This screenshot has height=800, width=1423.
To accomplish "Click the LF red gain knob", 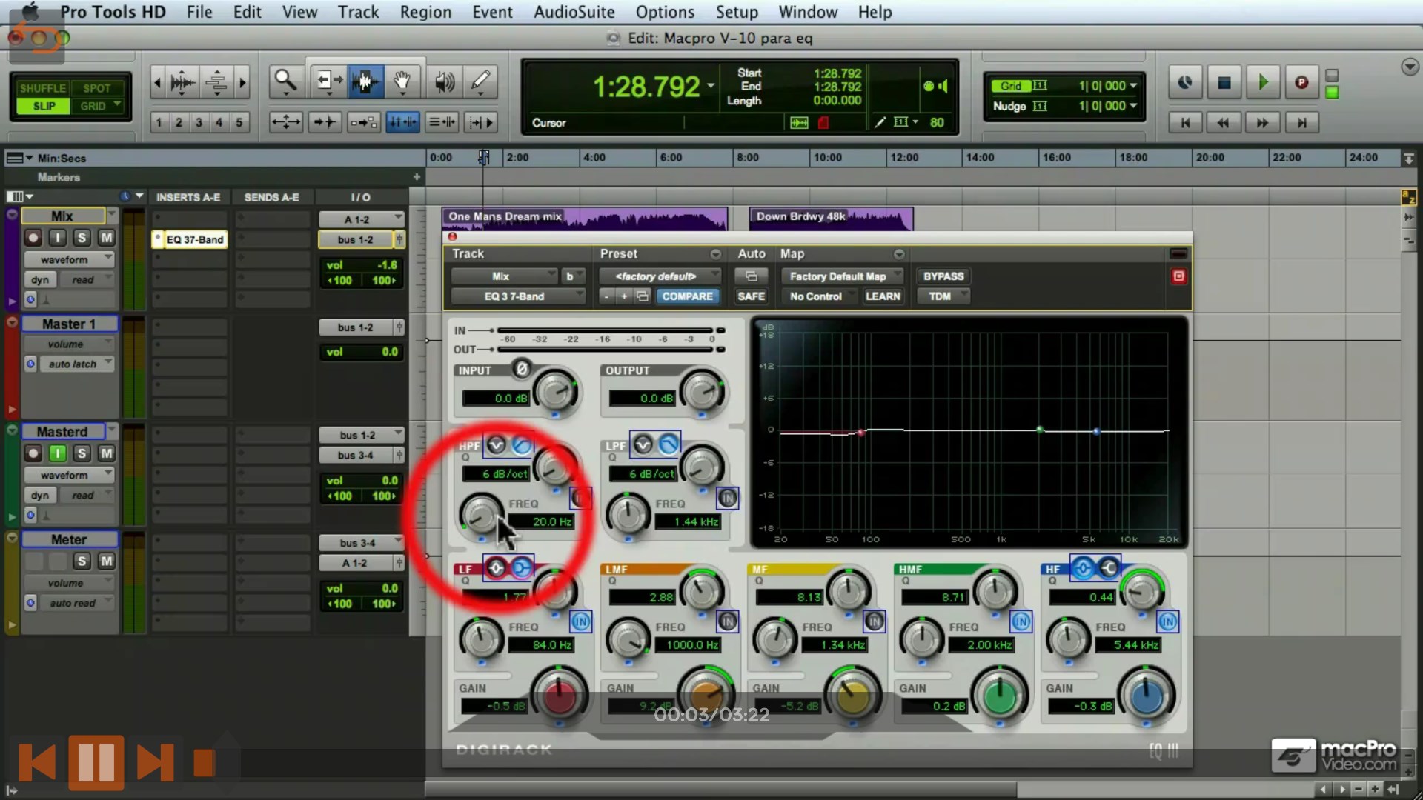I will pyautogui.click(x=559, y=694).
